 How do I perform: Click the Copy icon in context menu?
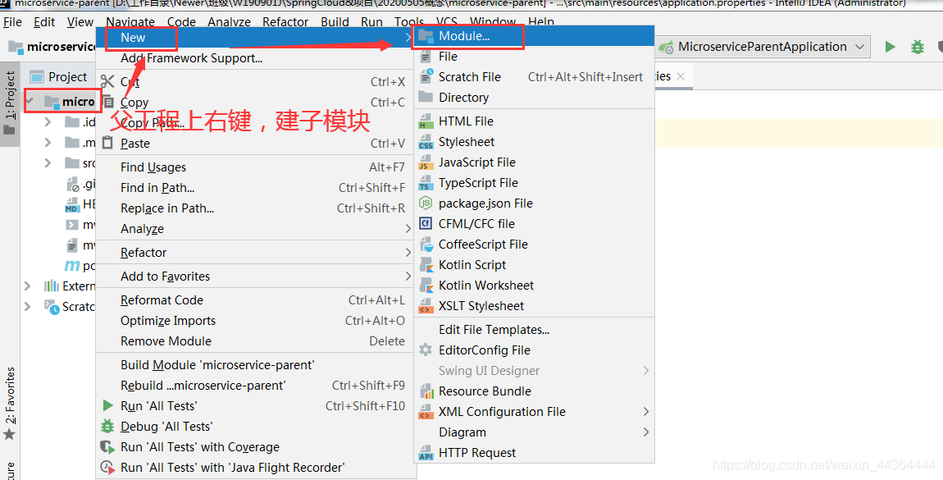(x=108, y=103)
